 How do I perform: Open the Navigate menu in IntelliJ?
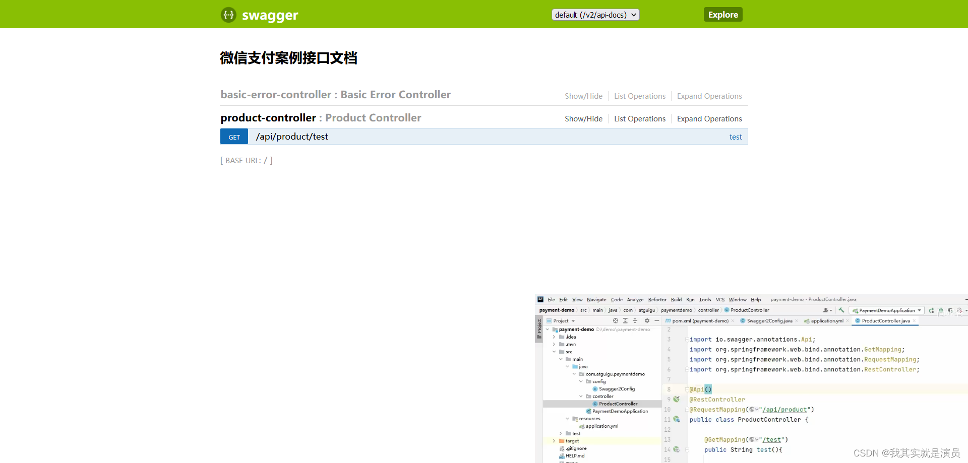pyautogui.click(x=596, y=300)
